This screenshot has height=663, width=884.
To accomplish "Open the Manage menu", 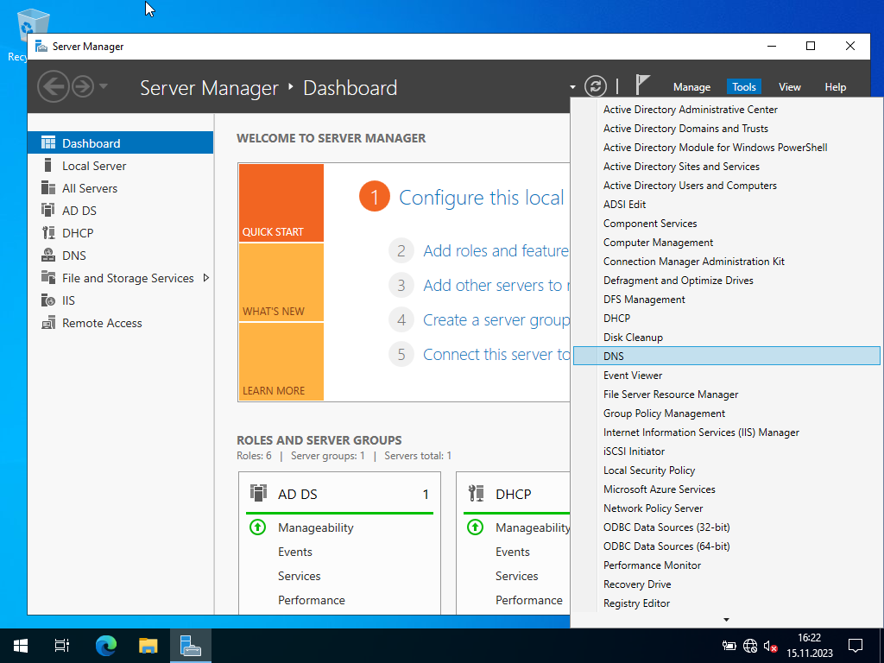I will 691,87.
